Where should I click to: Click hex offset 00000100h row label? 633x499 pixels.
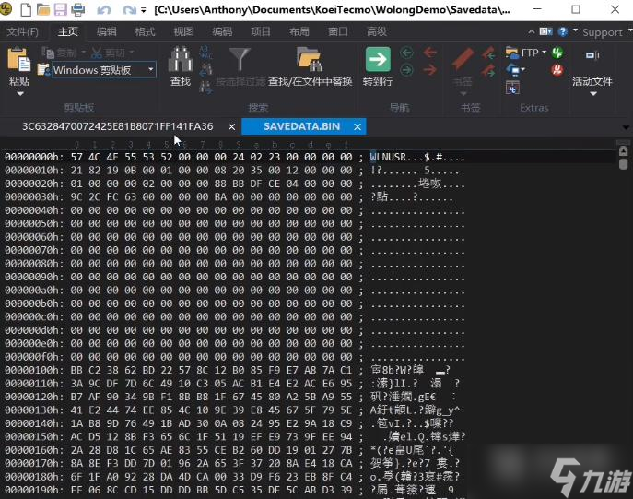pos(34,370)
